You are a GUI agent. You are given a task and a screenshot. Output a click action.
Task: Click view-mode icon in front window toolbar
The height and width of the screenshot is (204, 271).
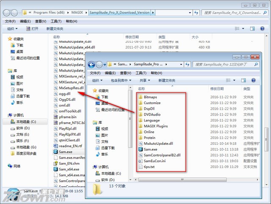tap(228, 80)
